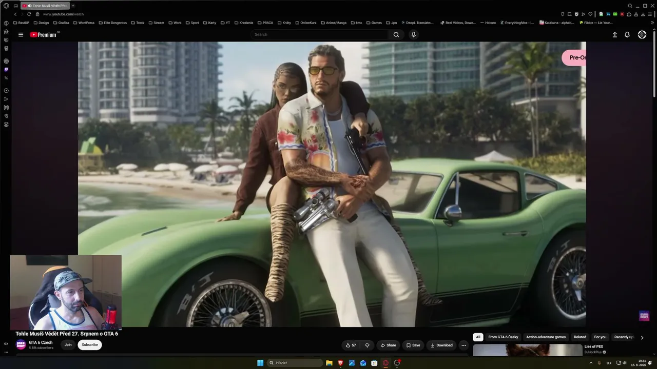Viewport: 657px width, 369px height.
Task: Open the YouTube guide hamburger menu
Action: [x=21, y=35]
